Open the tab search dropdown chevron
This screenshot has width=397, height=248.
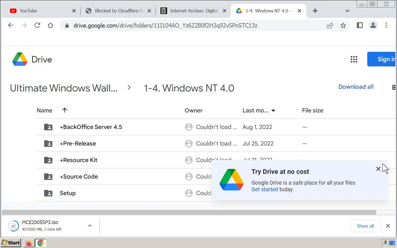(347, 11)
